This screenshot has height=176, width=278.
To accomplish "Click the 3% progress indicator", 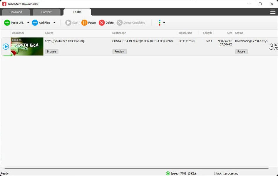I will (x=273, y=47).
